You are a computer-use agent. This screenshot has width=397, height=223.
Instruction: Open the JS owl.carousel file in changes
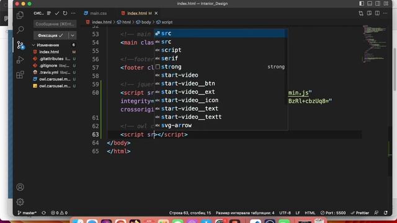(x=54, y=86)
